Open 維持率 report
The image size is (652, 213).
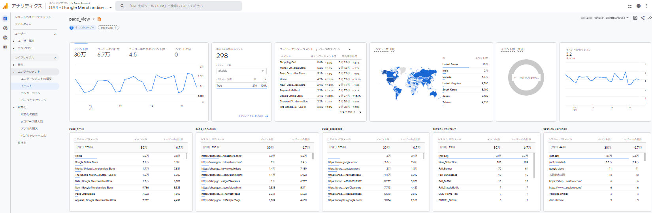[22, 143]
